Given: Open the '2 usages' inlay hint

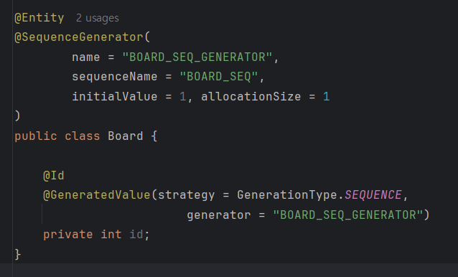Looking at the screenshot, I should [98, 18].
